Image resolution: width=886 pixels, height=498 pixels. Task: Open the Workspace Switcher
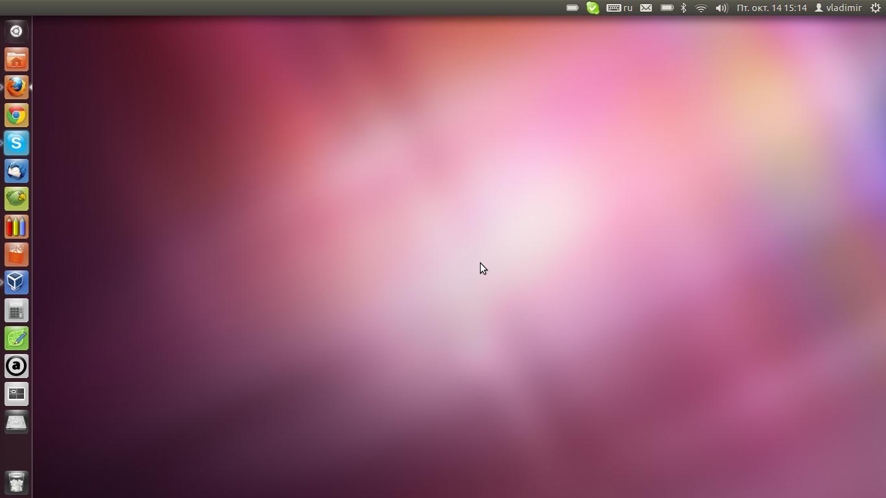pos(16,394)
